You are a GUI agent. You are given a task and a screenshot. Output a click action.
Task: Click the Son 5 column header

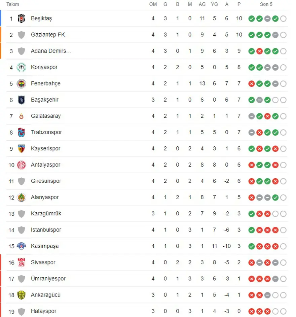click(x=266, y=4)
